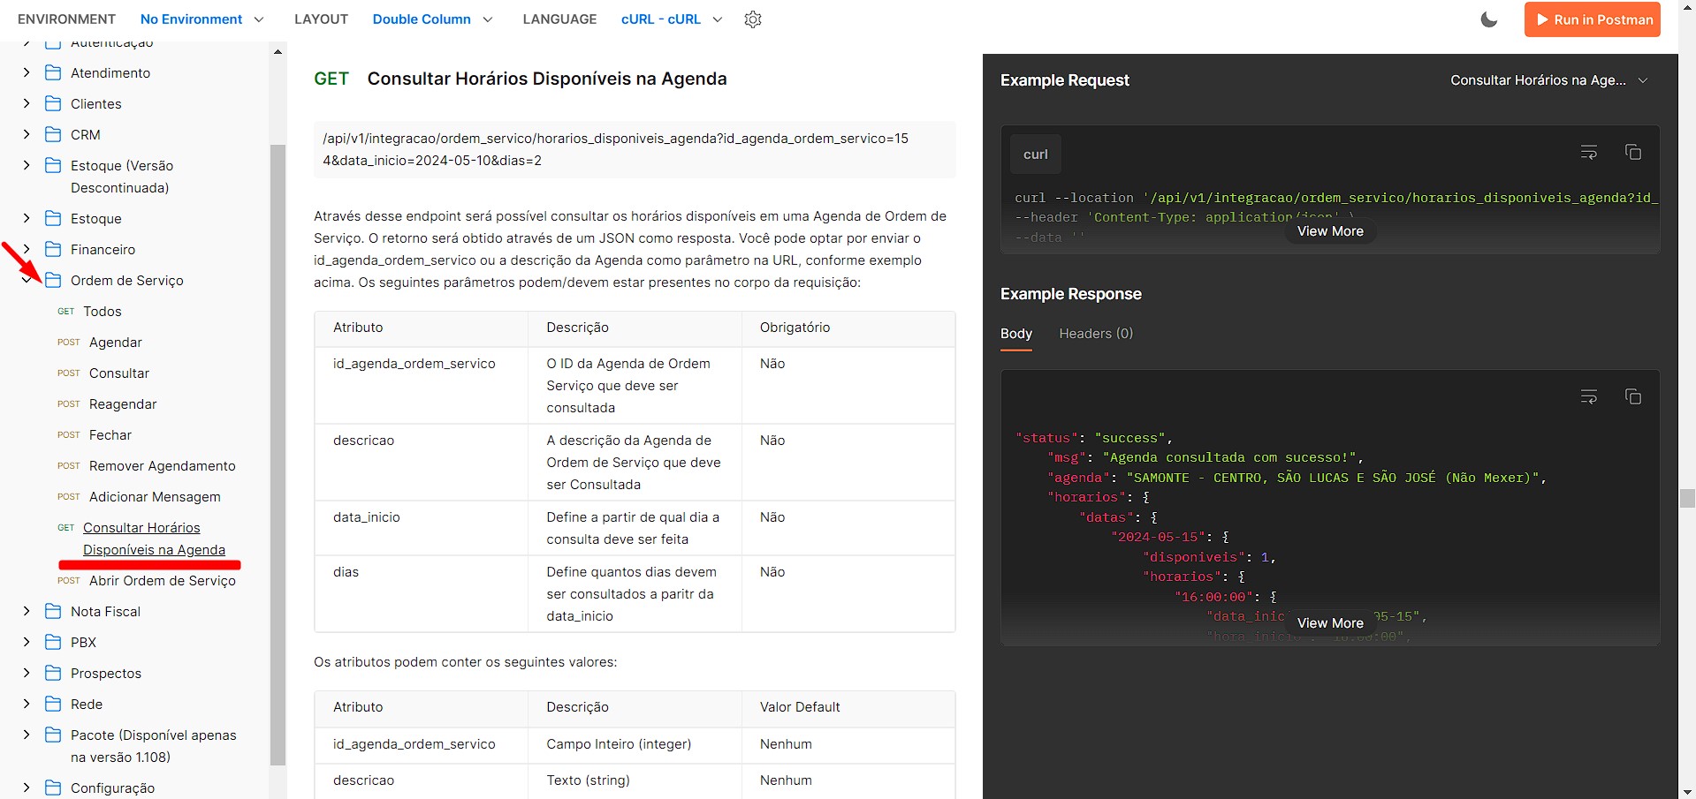Click the Financeiro folder icon

[53, 249]
